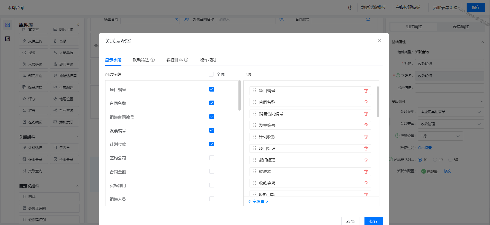The height and width of the screenshot is (225, 490).
Task: Uncheck 计划收款 checkbox
Action: 212,144
